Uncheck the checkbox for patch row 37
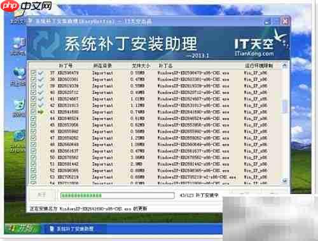This screenshot has width=318, height=241. point(33,73)
